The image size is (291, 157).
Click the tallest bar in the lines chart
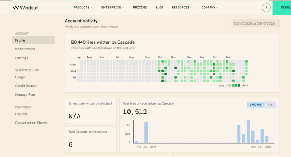(x=248, y=132)
